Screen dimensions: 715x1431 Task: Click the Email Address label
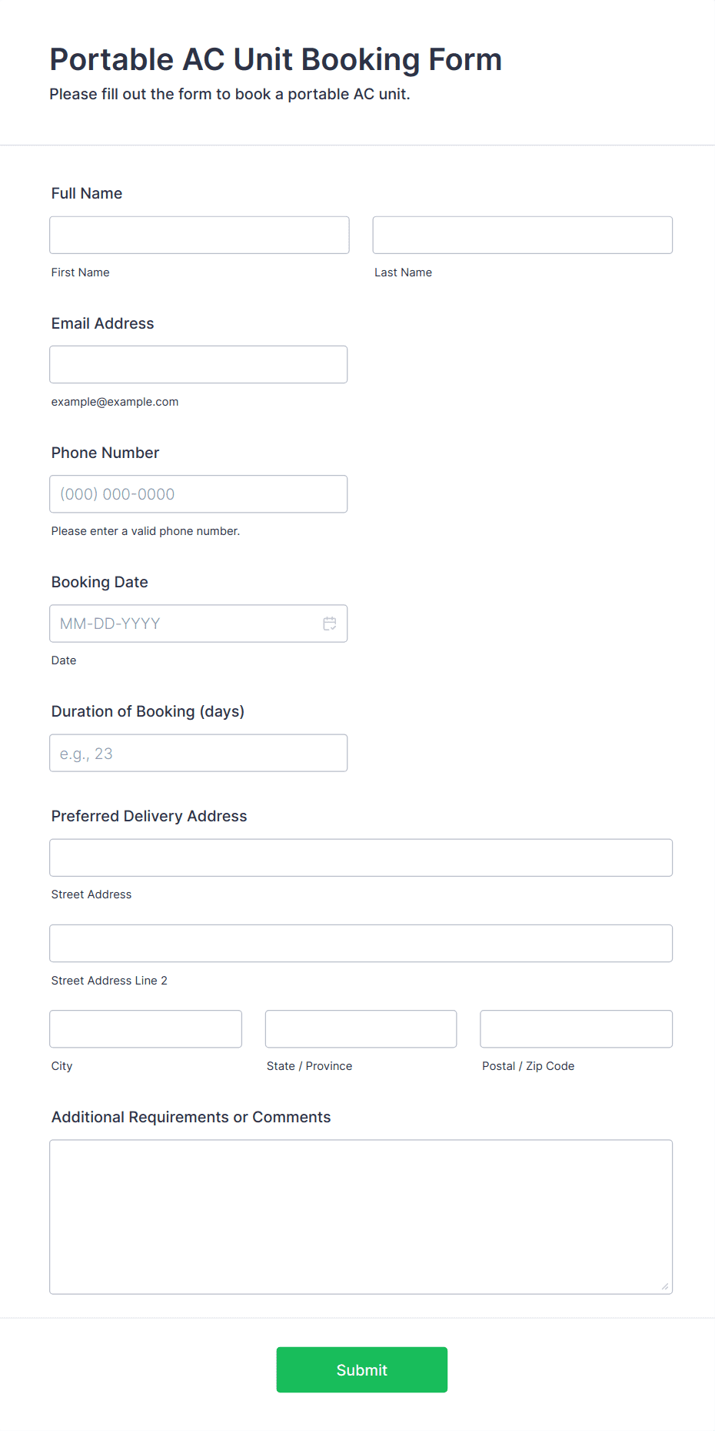pos(102,323)
